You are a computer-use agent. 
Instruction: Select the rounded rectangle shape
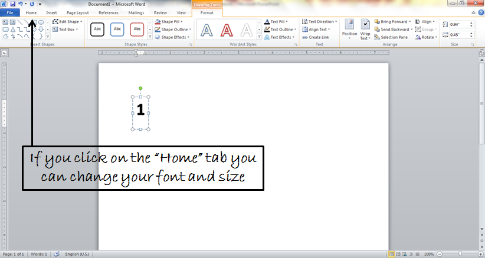pos(5,29)
